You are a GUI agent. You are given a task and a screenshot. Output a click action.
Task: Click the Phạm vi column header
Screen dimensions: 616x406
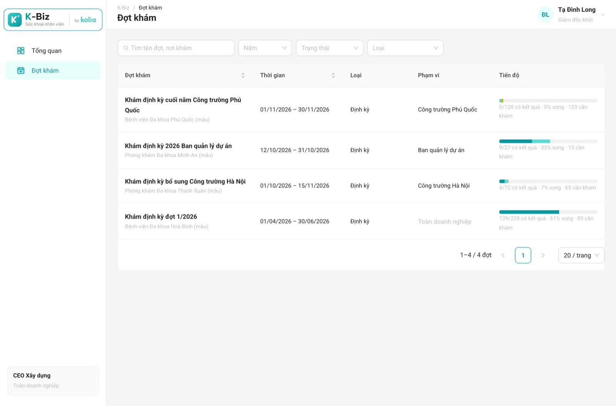click(429, 75)
